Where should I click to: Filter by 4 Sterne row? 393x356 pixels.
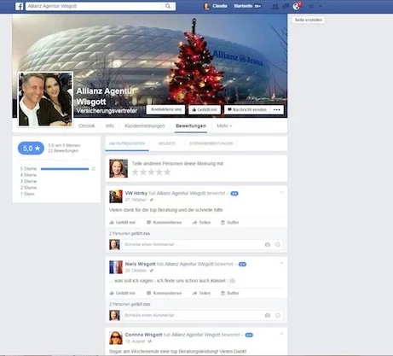[28, 175]
